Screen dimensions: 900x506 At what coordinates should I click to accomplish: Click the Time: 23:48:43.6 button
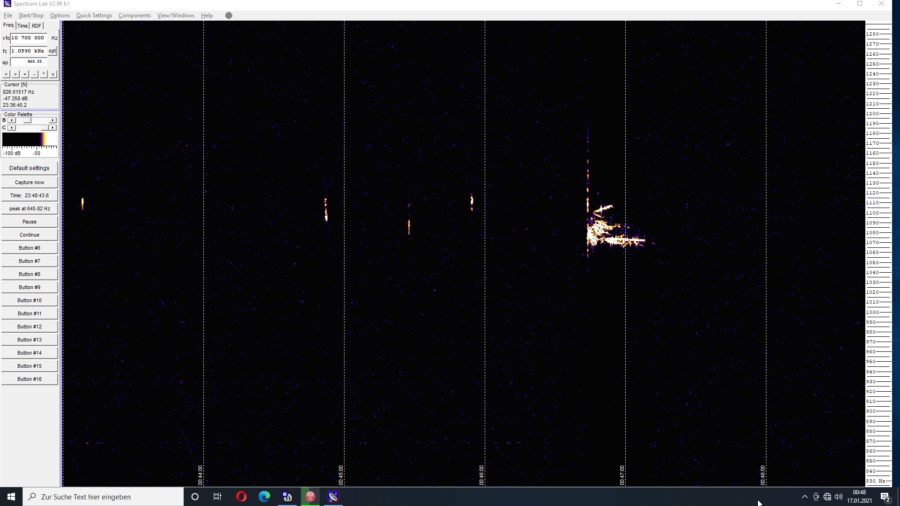point(30,195)
